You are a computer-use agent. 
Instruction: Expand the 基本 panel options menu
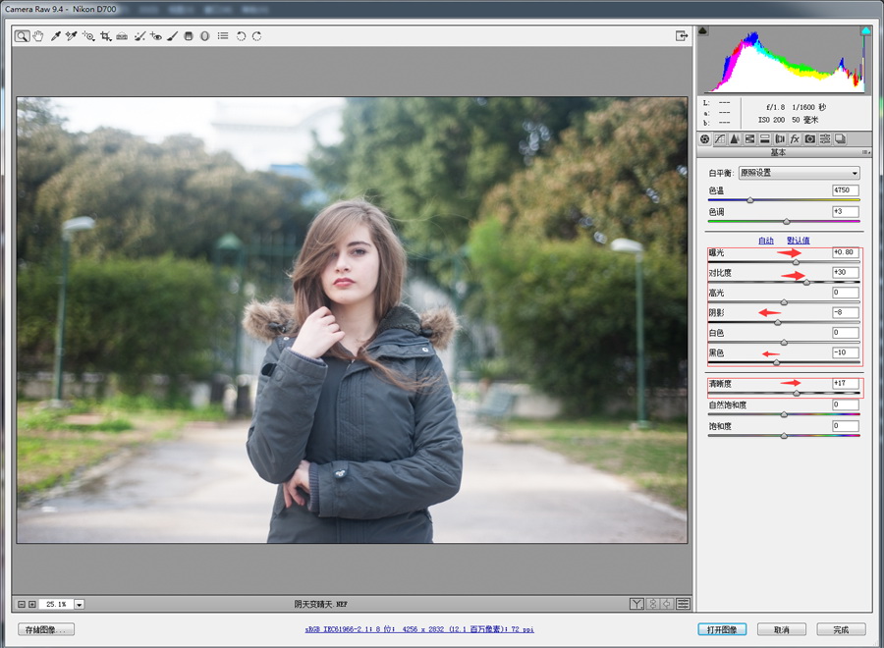tap(865, 152)
